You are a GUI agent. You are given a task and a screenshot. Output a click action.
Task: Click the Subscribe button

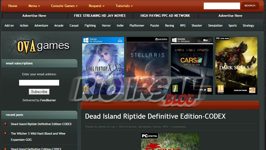39,92
